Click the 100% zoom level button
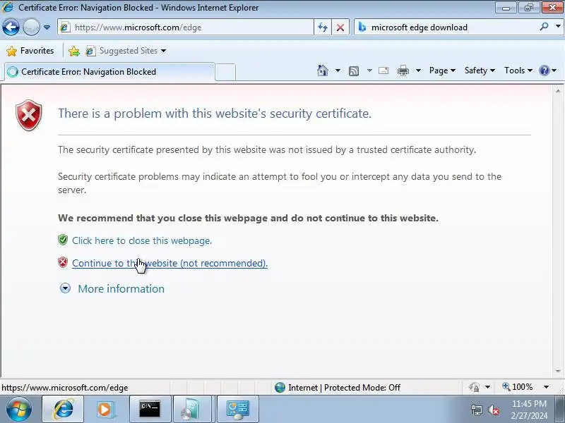 [x=518, y=387]
